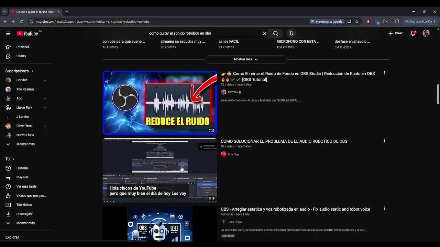Image resolution: width=440 pixels, height=247 pixels.
Task: Open the Chrome extensions puzzle icon
Action: tap(385, 21)
